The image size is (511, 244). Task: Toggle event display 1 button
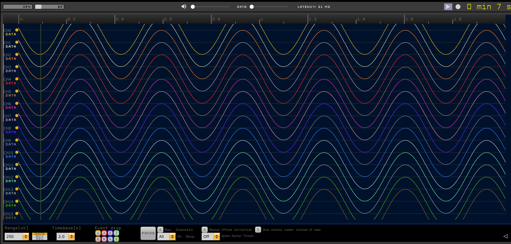click(98, 233)
